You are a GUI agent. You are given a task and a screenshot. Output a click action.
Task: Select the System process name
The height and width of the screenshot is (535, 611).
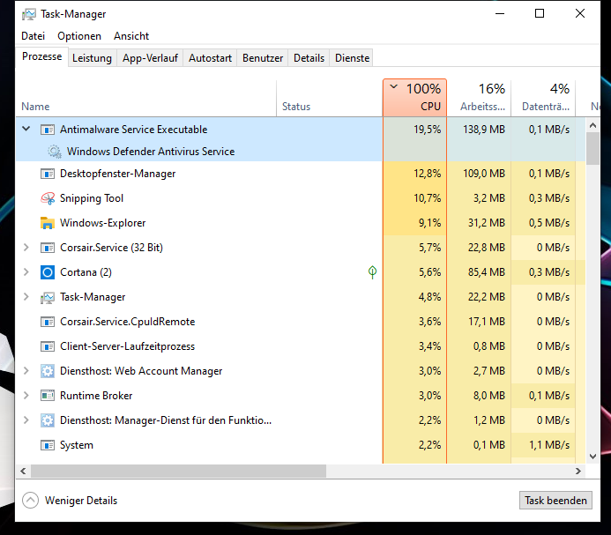[x=77, y=445]
